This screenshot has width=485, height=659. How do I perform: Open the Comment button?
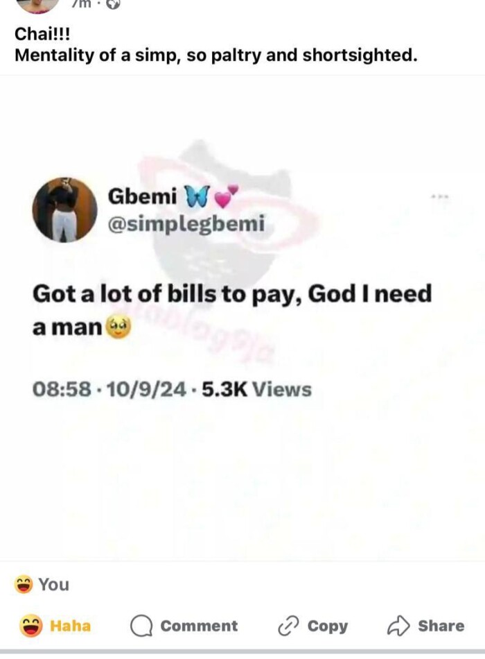pos(184,626)
